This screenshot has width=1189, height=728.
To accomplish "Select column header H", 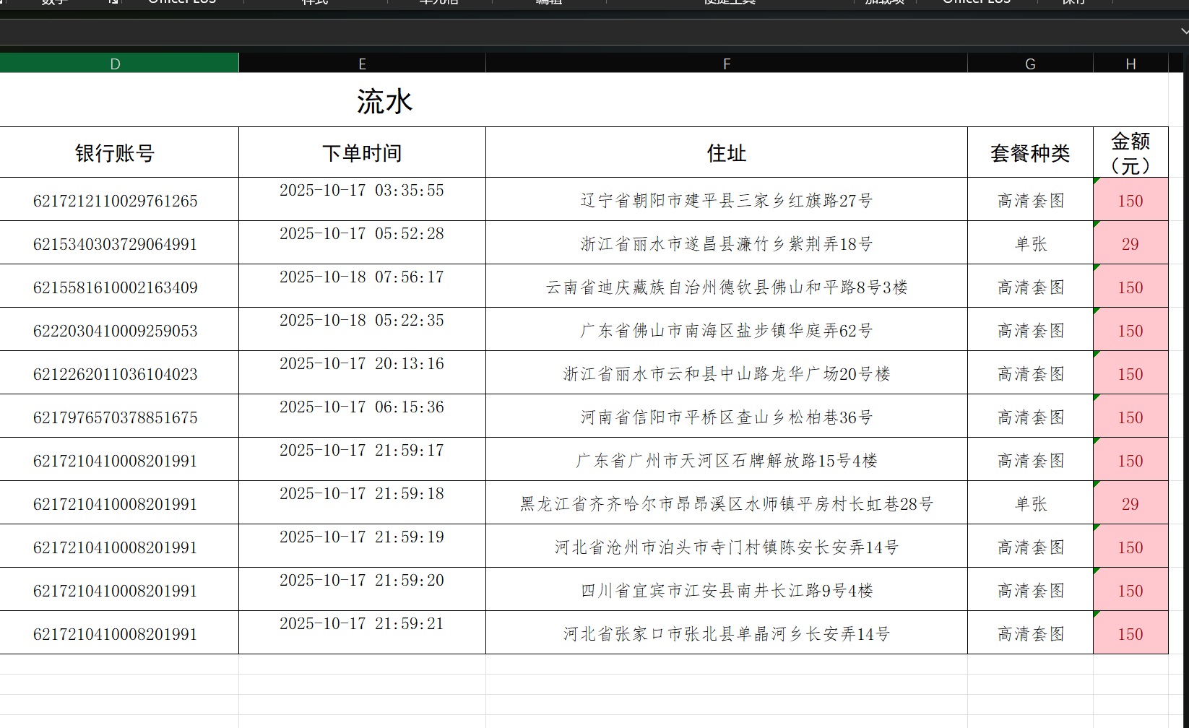I will coord(1129,64).
